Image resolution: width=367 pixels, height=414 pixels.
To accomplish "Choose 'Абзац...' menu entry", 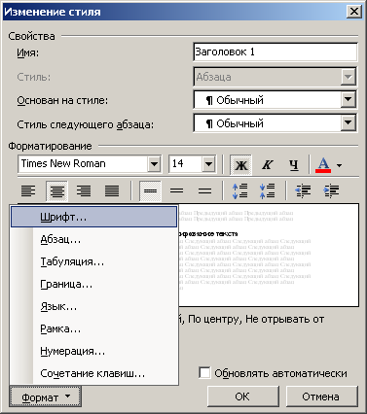I will tap(93, 239).
